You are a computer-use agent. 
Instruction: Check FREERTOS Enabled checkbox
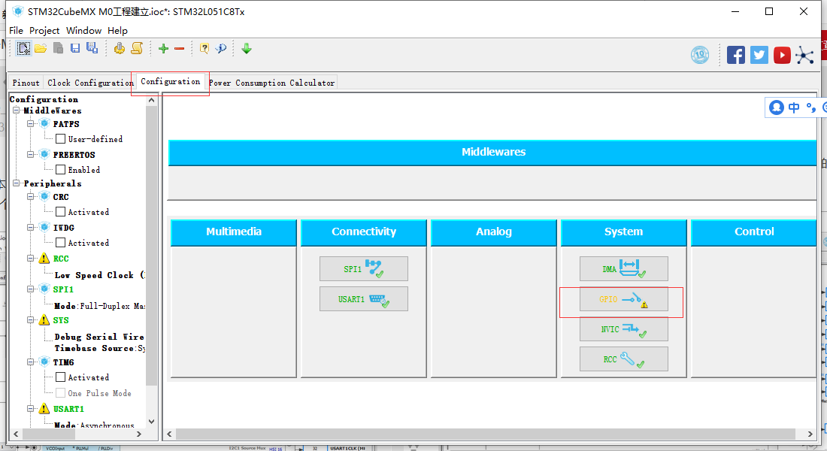point(61,169)
